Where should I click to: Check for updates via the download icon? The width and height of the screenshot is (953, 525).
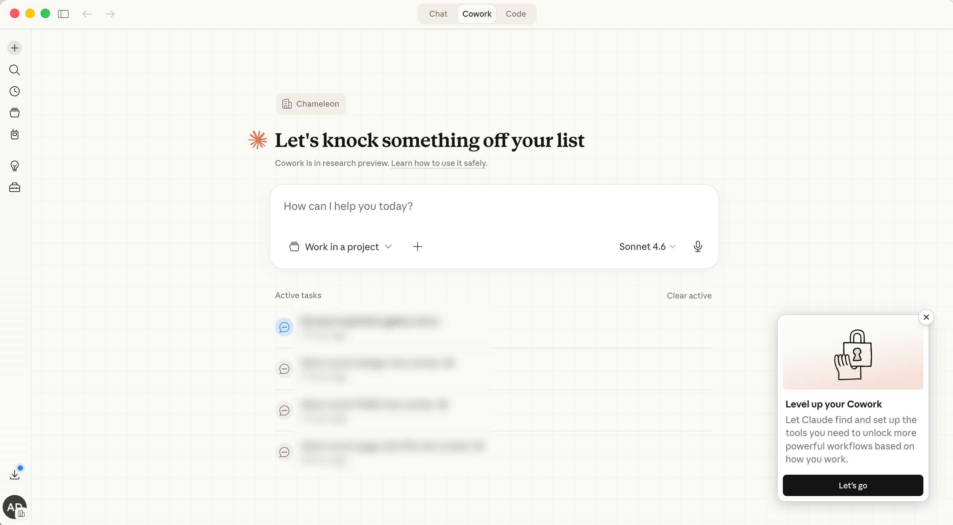tap(15, 474)
